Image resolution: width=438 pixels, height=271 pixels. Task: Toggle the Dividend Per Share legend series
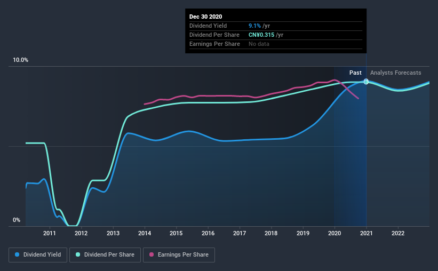[105, 255]
